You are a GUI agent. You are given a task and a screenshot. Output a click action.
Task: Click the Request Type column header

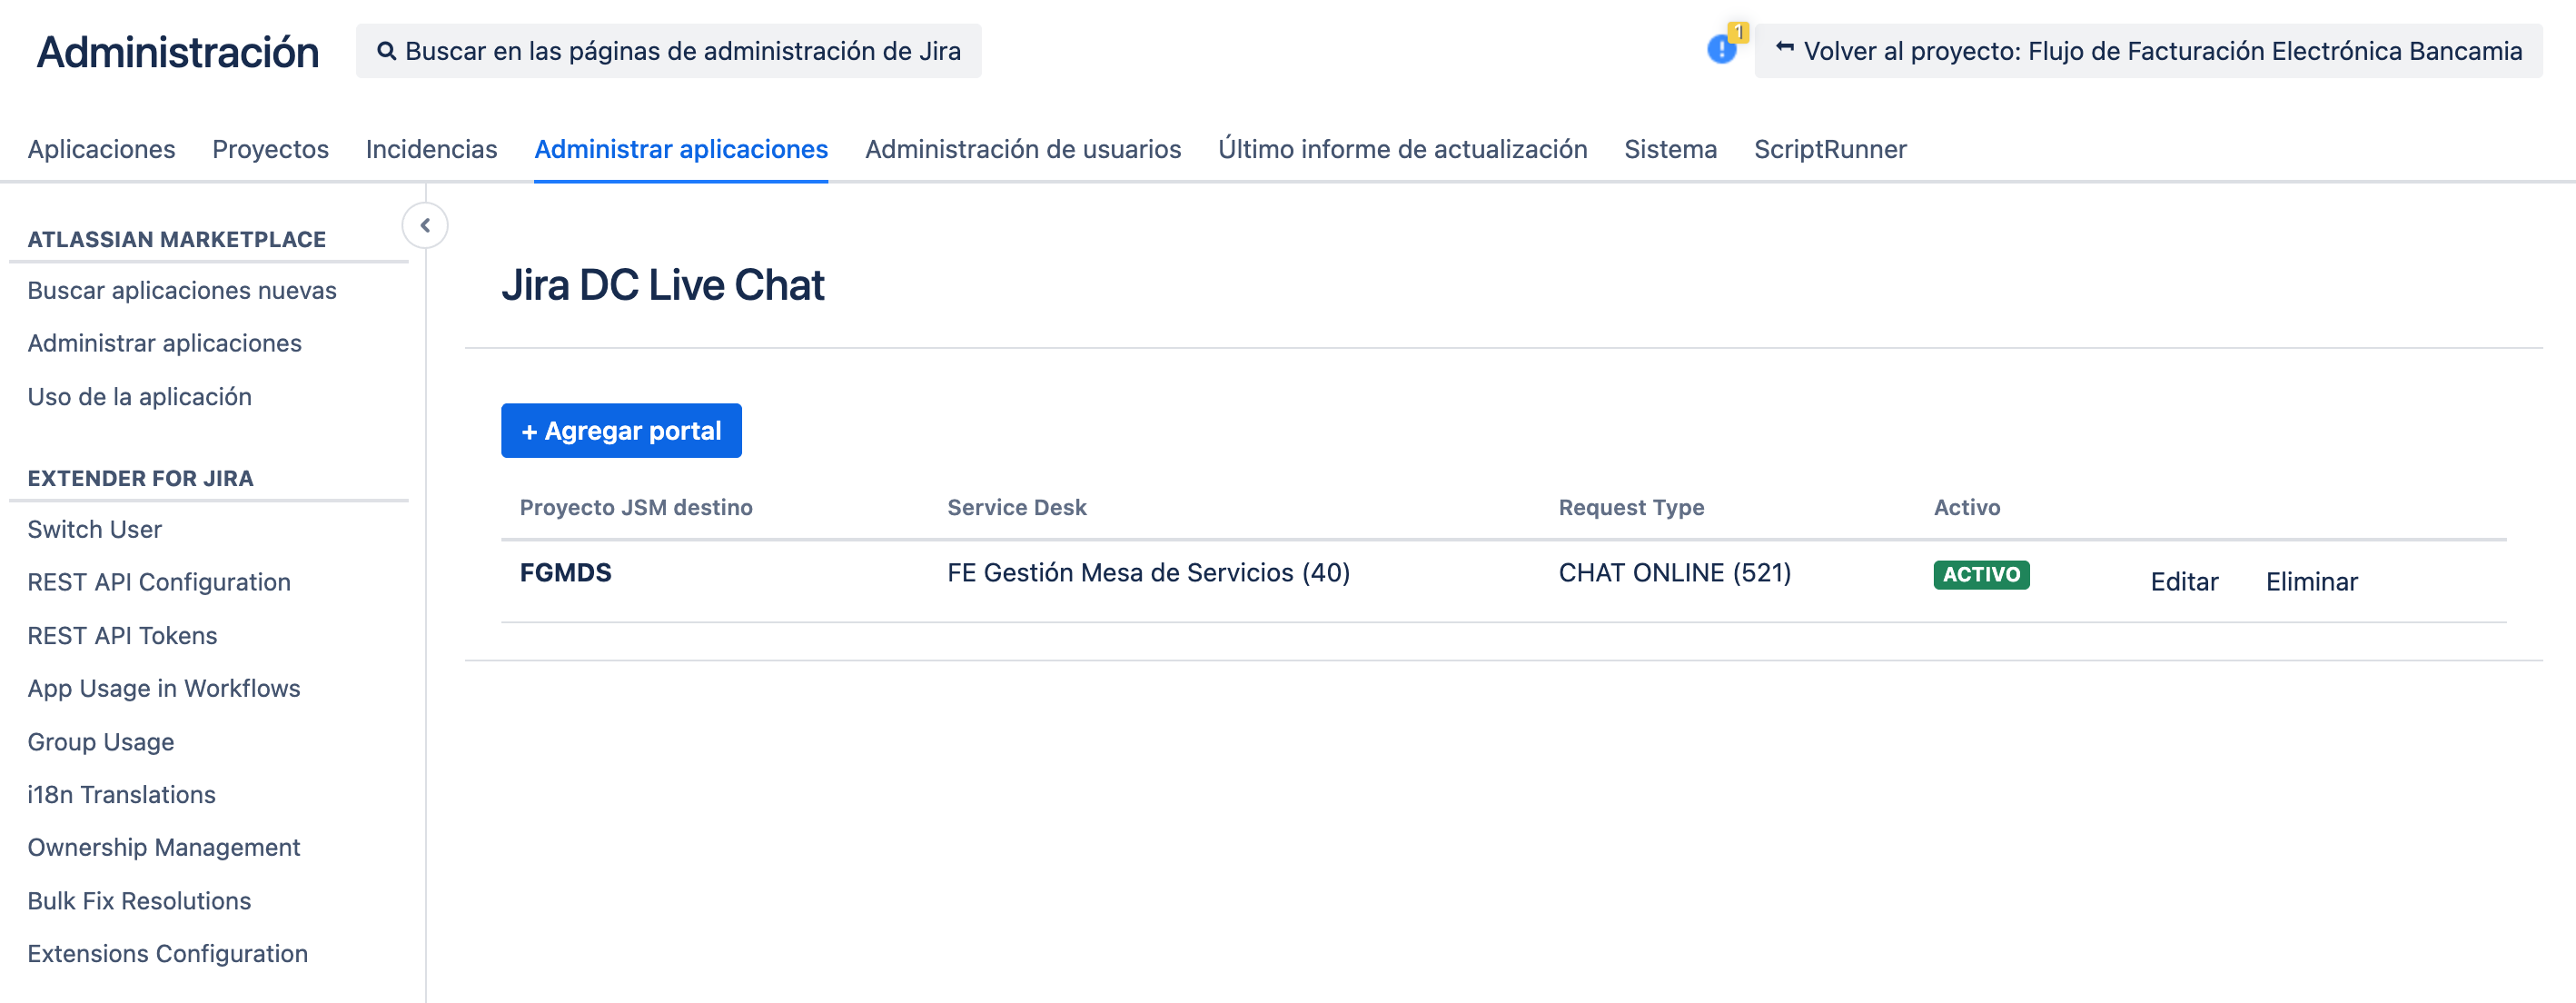(x=1631, y=507)
